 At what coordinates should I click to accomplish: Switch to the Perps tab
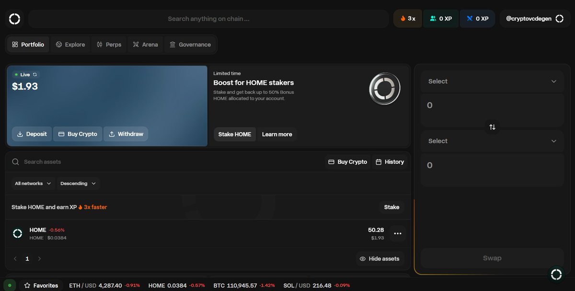tap(109, 44)
